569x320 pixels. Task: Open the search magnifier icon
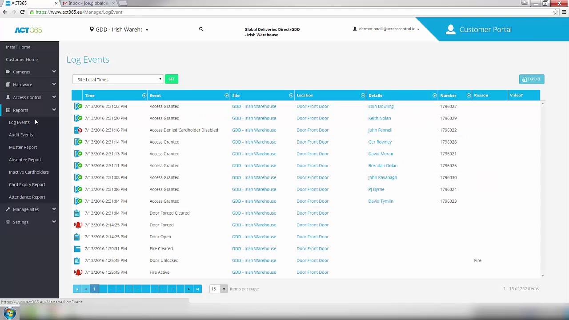tap(201, 29)
